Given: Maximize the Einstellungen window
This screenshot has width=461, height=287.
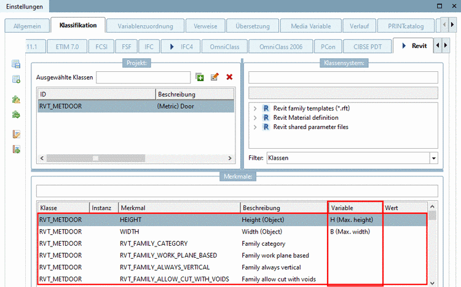Looking at the screenshot, I should coord(439,6).
